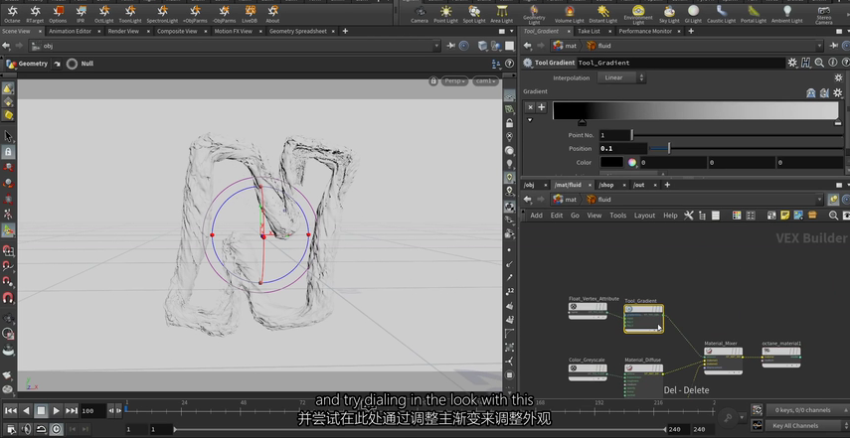850x438 pixels.
Task: Click the Sky Light shelf icon
Action: click(669, 13)
